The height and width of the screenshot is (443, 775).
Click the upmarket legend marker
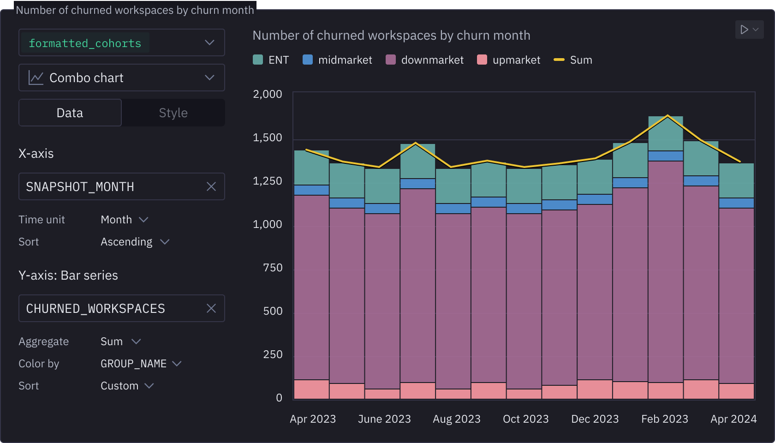click(x=482, y=60)
